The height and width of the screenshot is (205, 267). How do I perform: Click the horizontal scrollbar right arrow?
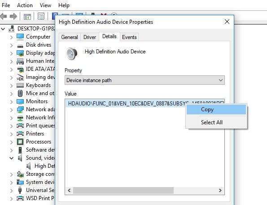pos(220,190)
